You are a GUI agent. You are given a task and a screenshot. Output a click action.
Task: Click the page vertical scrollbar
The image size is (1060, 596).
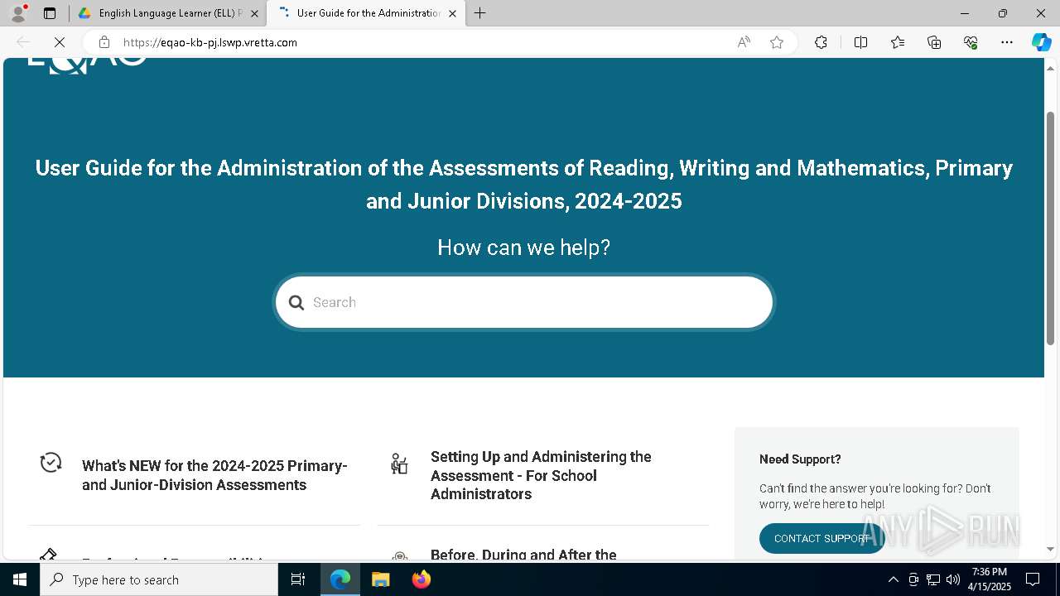pyautogui.click(x=1050, y=228)
